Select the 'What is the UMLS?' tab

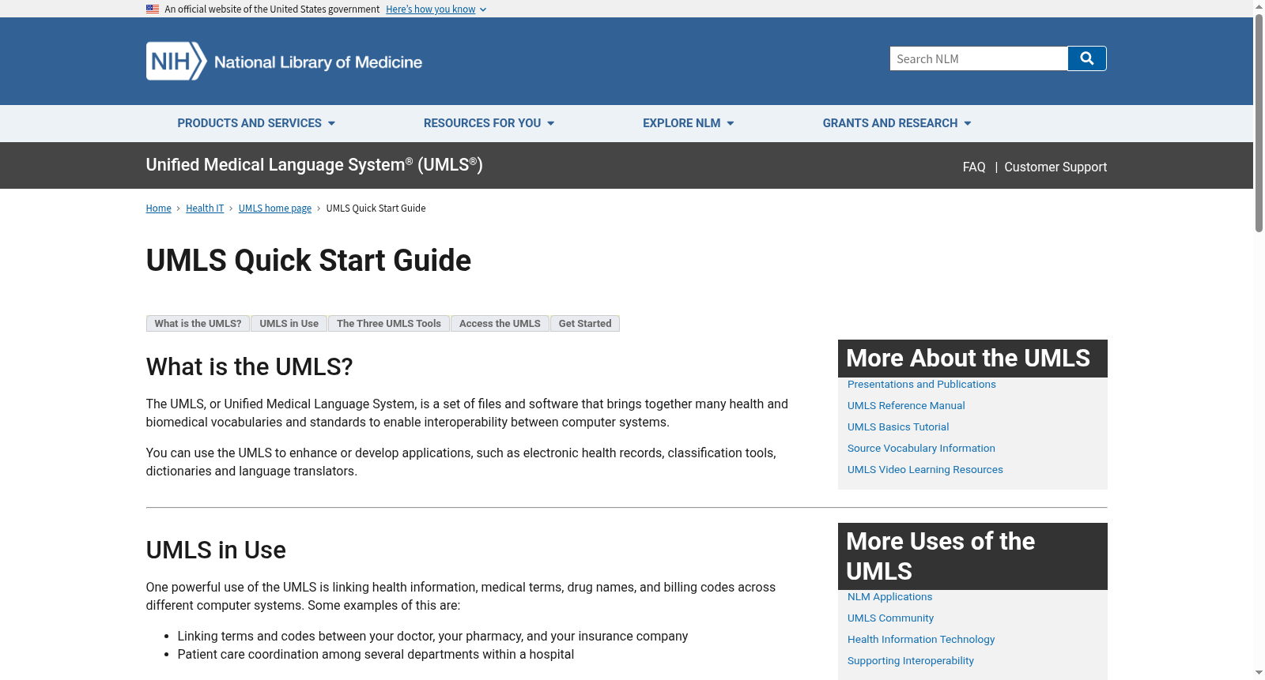(198, 324)
